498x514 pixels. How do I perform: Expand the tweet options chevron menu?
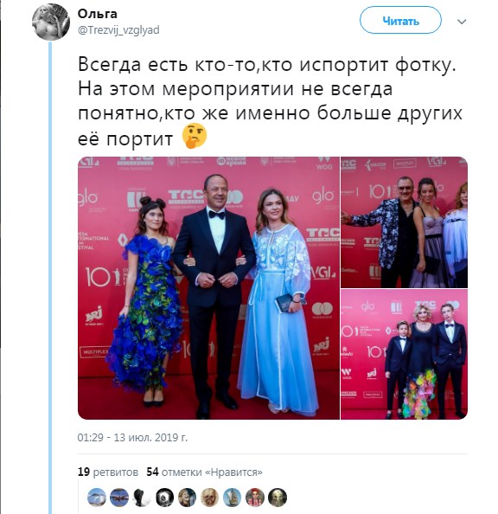(462, 22)
